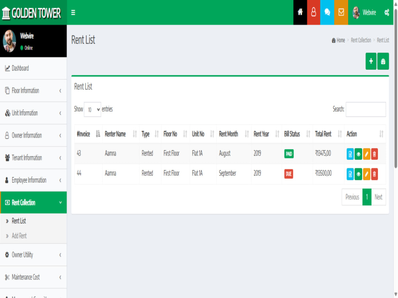The width and height of the screenshot is (398, 298).
Task: Expand Unit Information sidebar menu
Action: point(33,113)
